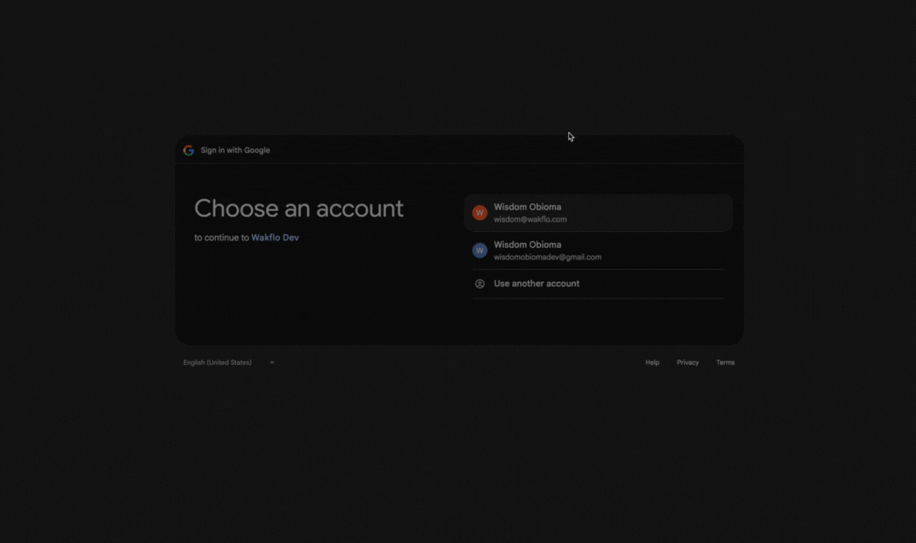916x543 pixels.
Task: Click the Sign in with Google header text
Action: point(234,150)
